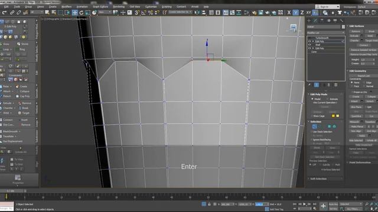Open the Utilities tab in command panel
Screen dimensions: 378x212
(341, 21)
